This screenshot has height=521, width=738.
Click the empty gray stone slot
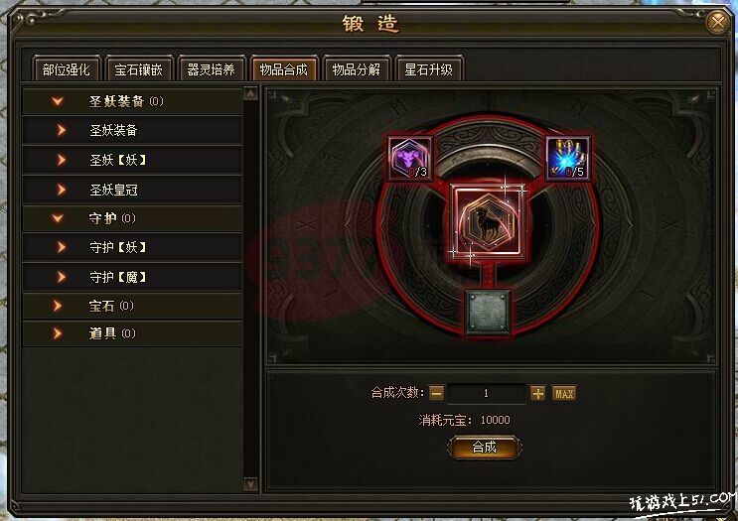click(488, 312)
